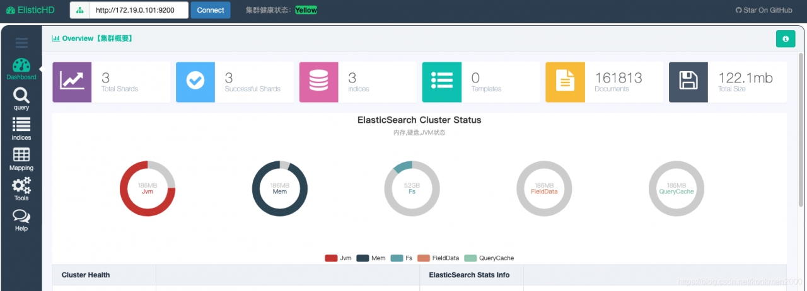Click the ElasticSearch Stats Info header
Viewport: 807px width, 291px height.
(469, 275)
